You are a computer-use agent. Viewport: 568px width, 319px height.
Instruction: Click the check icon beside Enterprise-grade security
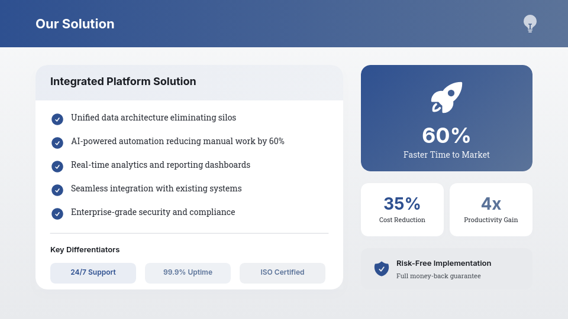(57, 214)
